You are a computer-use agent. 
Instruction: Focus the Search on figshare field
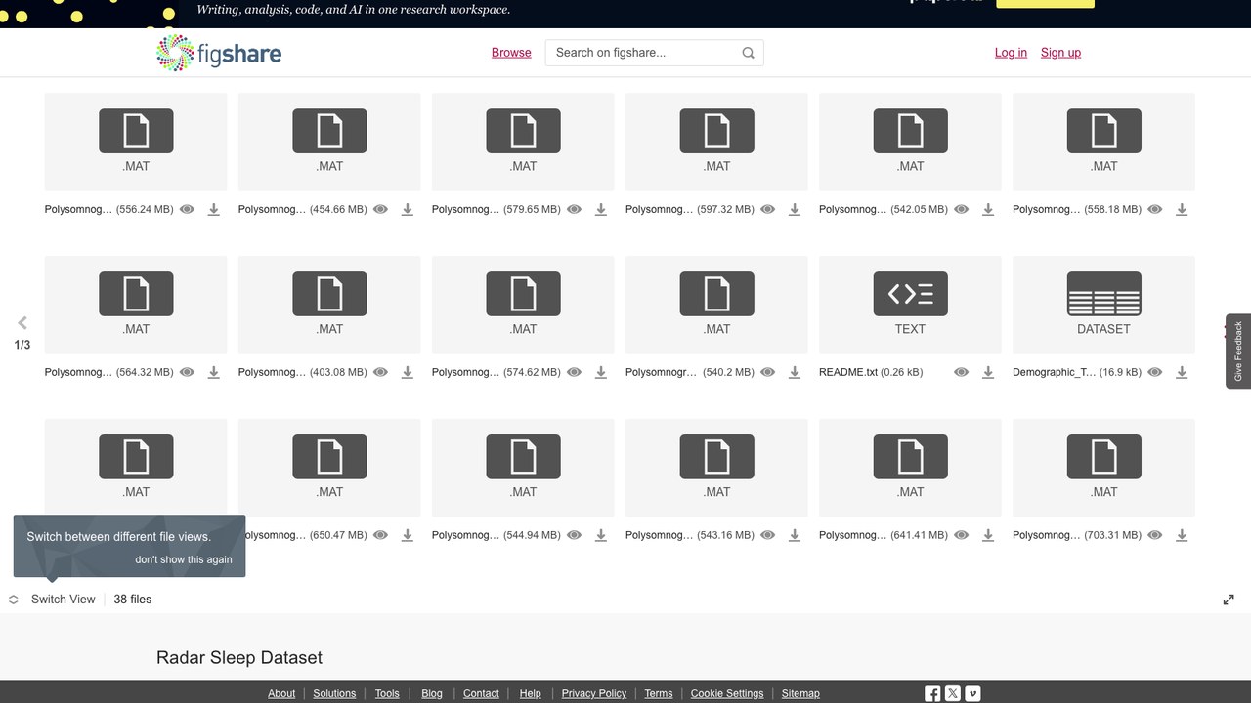643,53
